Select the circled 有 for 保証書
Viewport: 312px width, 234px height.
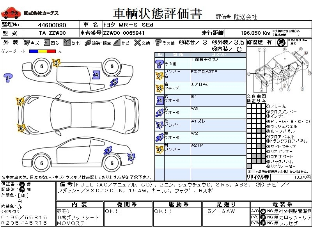[22, 184]
